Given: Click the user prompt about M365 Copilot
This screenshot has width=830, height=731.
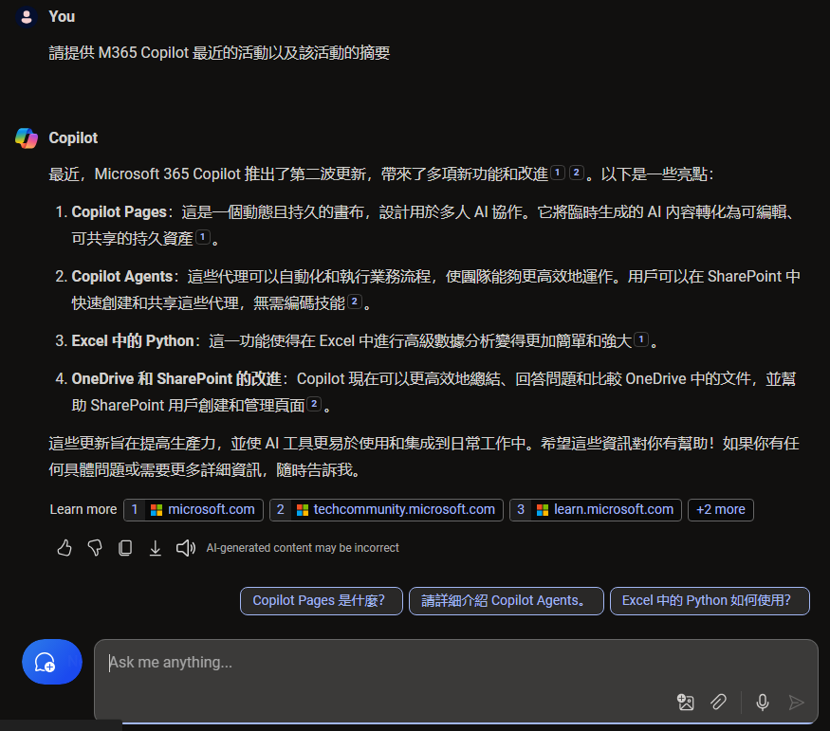Looking at the screenshot, I should 219,53.
